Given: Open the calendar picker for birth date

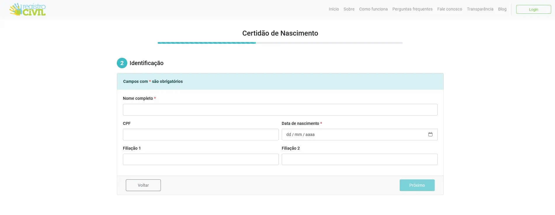Looking at the screenshot, I should pyautogui.click(x=430, y=134).
